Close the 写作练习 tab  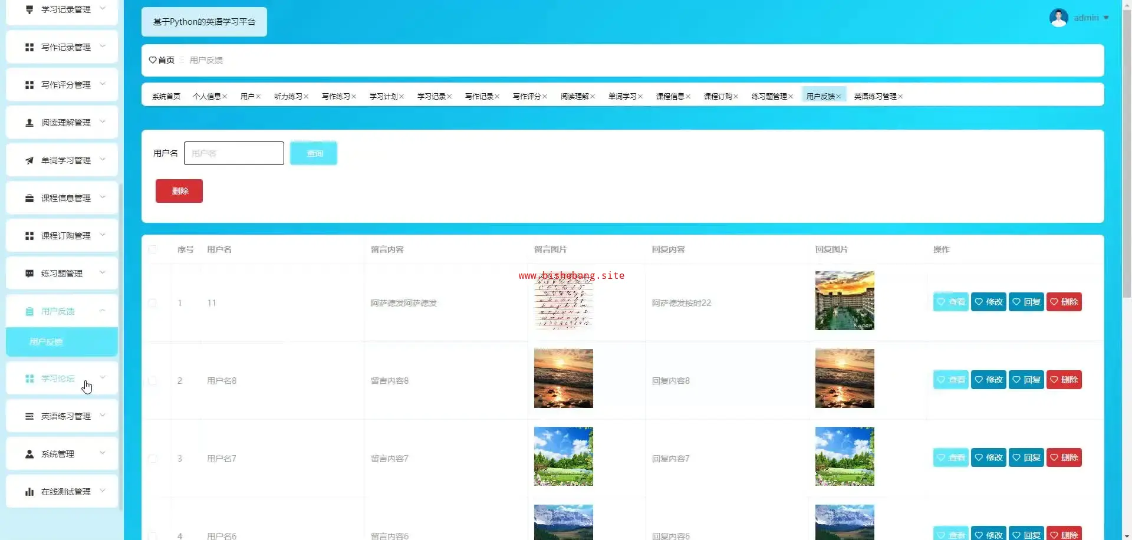(x=354, y=97)
